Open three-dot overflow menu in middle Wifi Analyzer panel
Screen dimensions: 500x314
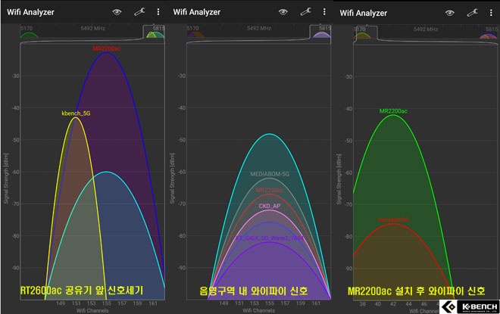324,12
